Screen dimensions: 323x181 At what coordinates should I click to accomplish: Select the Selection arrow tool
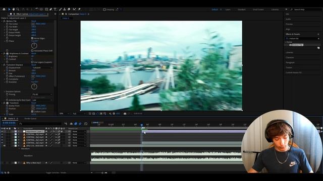(9, 9)
